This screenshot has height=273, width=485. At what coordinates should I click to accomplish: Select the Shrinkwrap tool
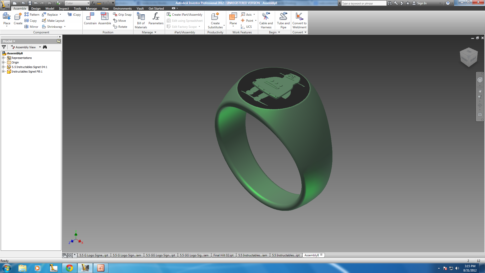52,27
